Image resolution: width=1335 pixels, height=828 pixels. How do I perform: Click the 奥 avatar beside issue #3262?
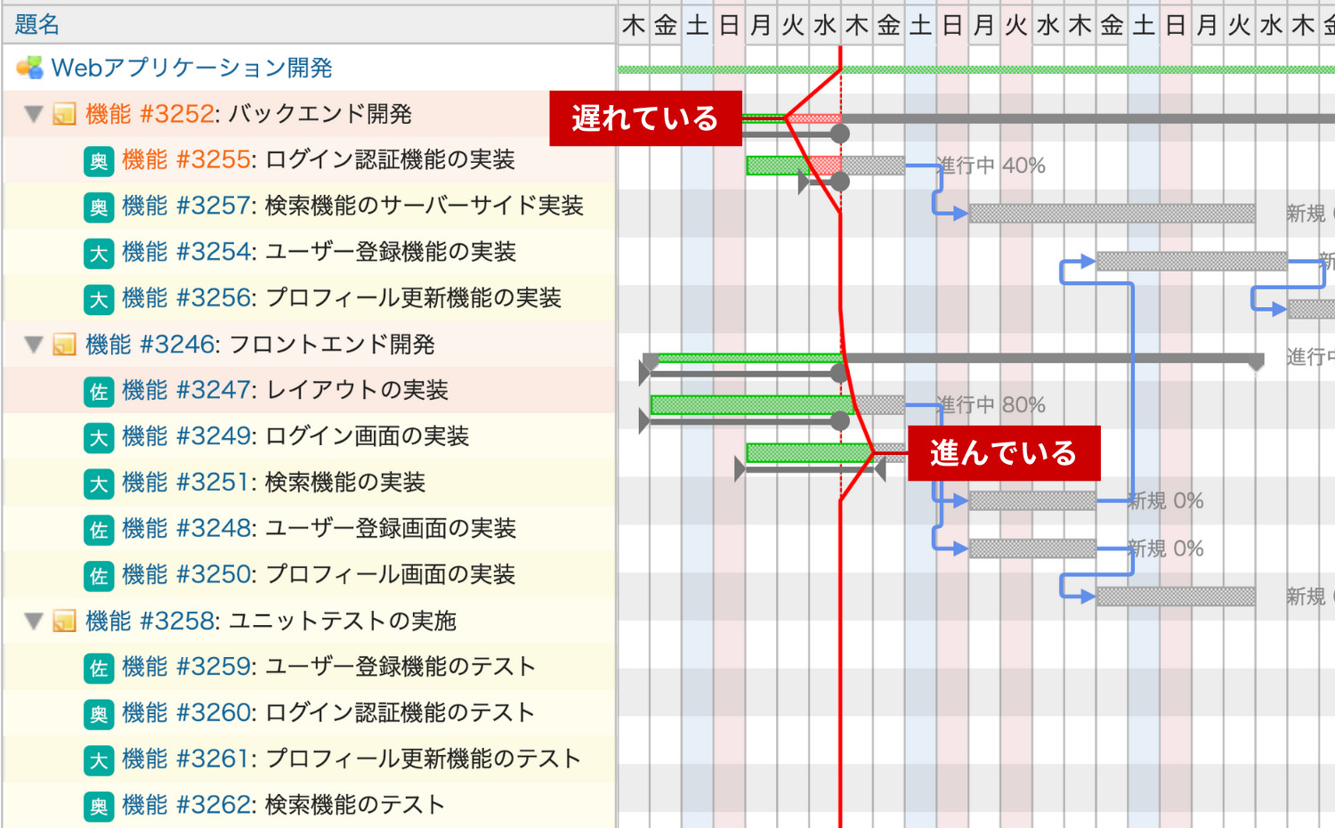point(99,807)
